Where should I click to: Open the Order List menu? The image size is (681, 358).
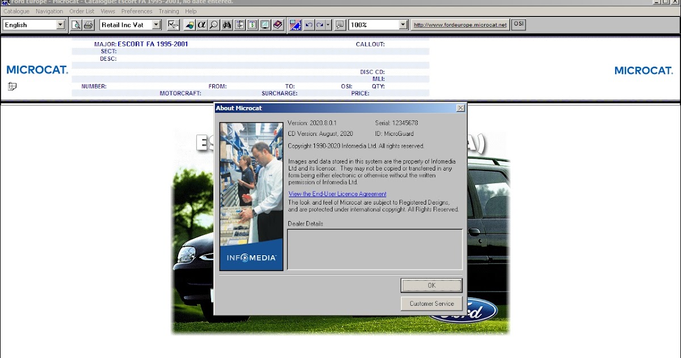[x=81, y=11]
